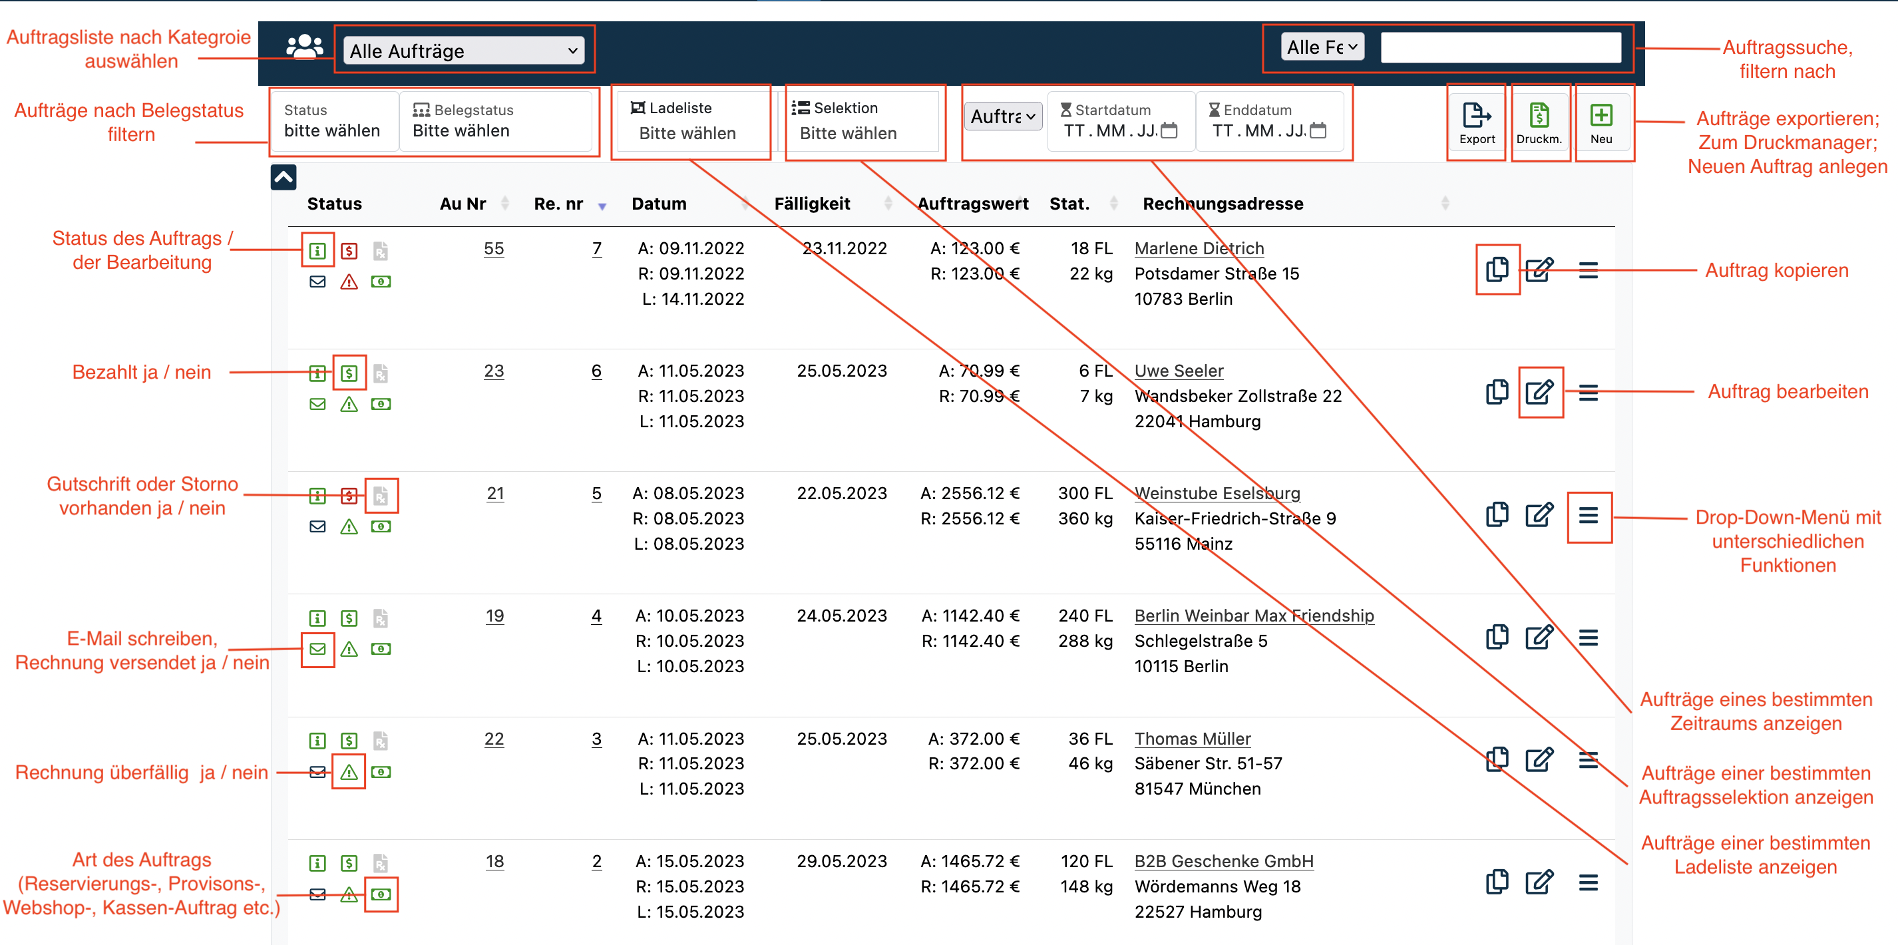This screenshot has height=945, width=1898.
Task: Open order number 23 link
Action: (494, 371)
